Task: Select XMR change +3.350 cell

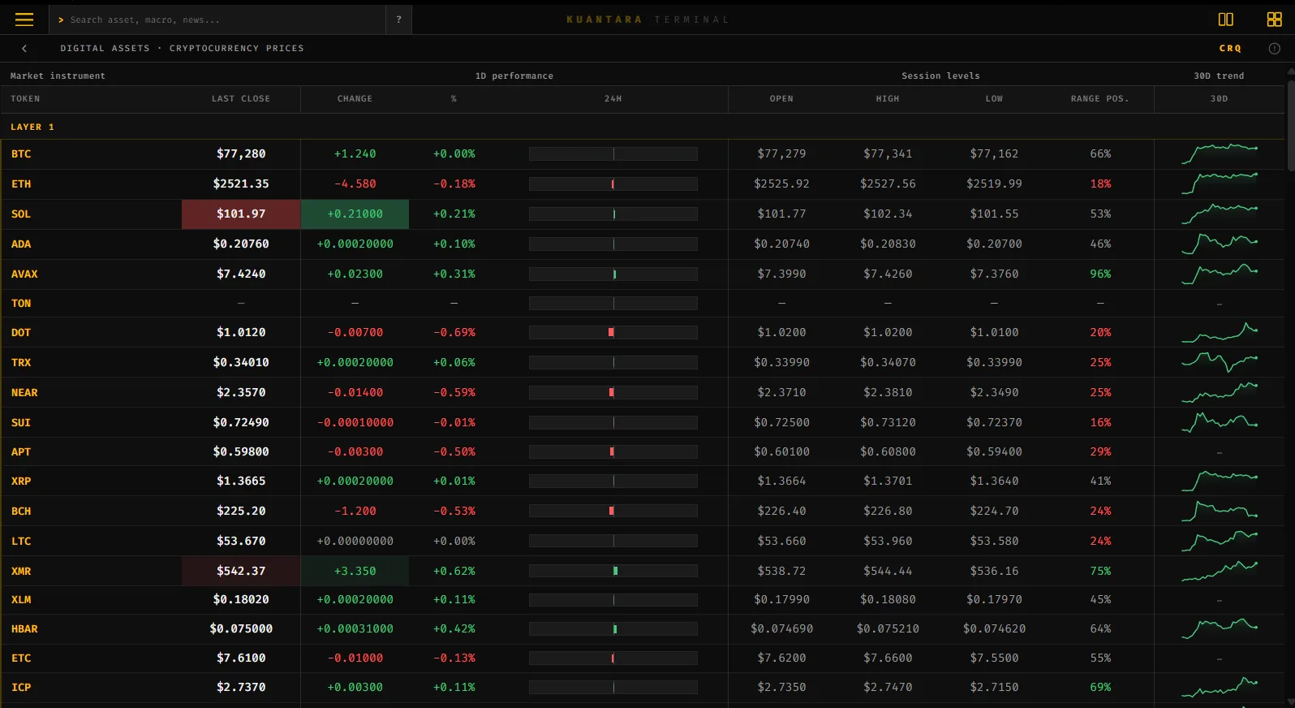Action: [x=355, y=572]
